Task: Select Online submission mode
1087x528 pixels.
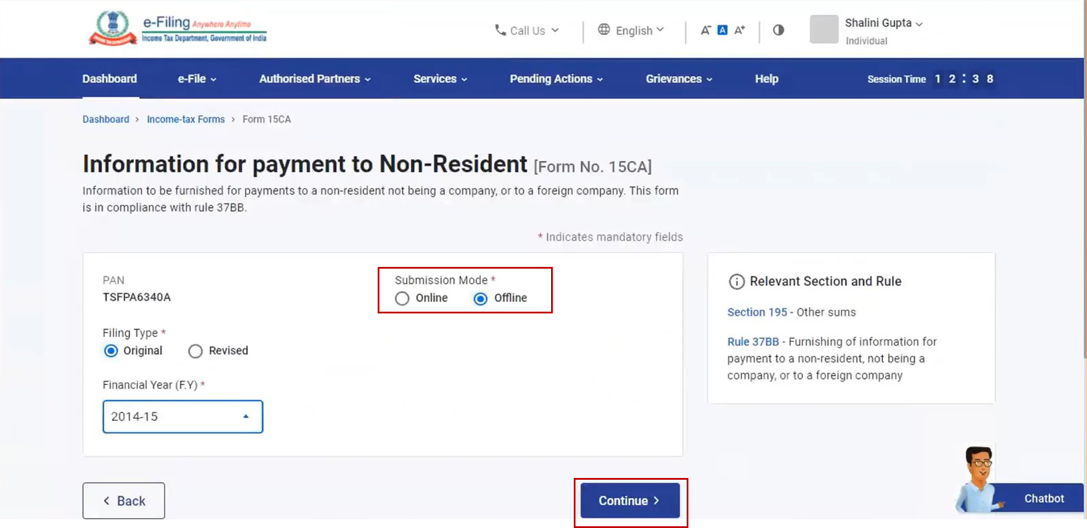Action: (x=402, y=298)
